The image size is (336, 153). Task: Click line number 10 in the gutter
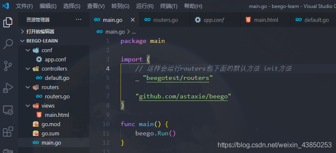tap(106, 124)
